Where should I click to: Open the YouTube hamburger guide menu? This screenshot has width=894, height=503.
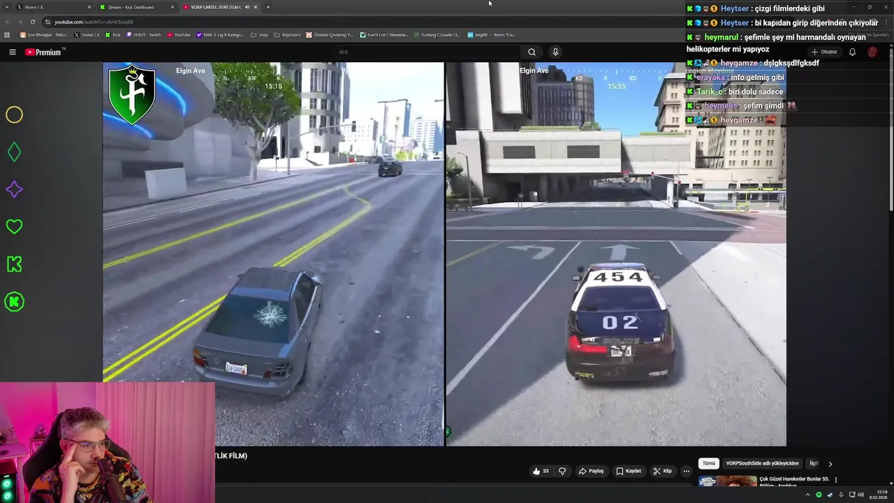click(x=12, y=52)
